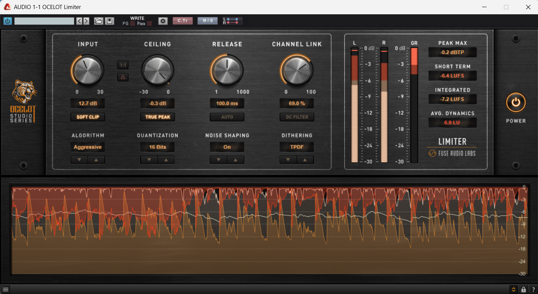
Task: Reset the INTEGRATED readout -7.2 LUFS
Action: (x=452, y=99)
